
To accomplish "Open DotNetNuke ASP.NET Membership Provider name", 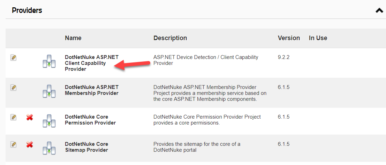I will [x=92, y=90].
